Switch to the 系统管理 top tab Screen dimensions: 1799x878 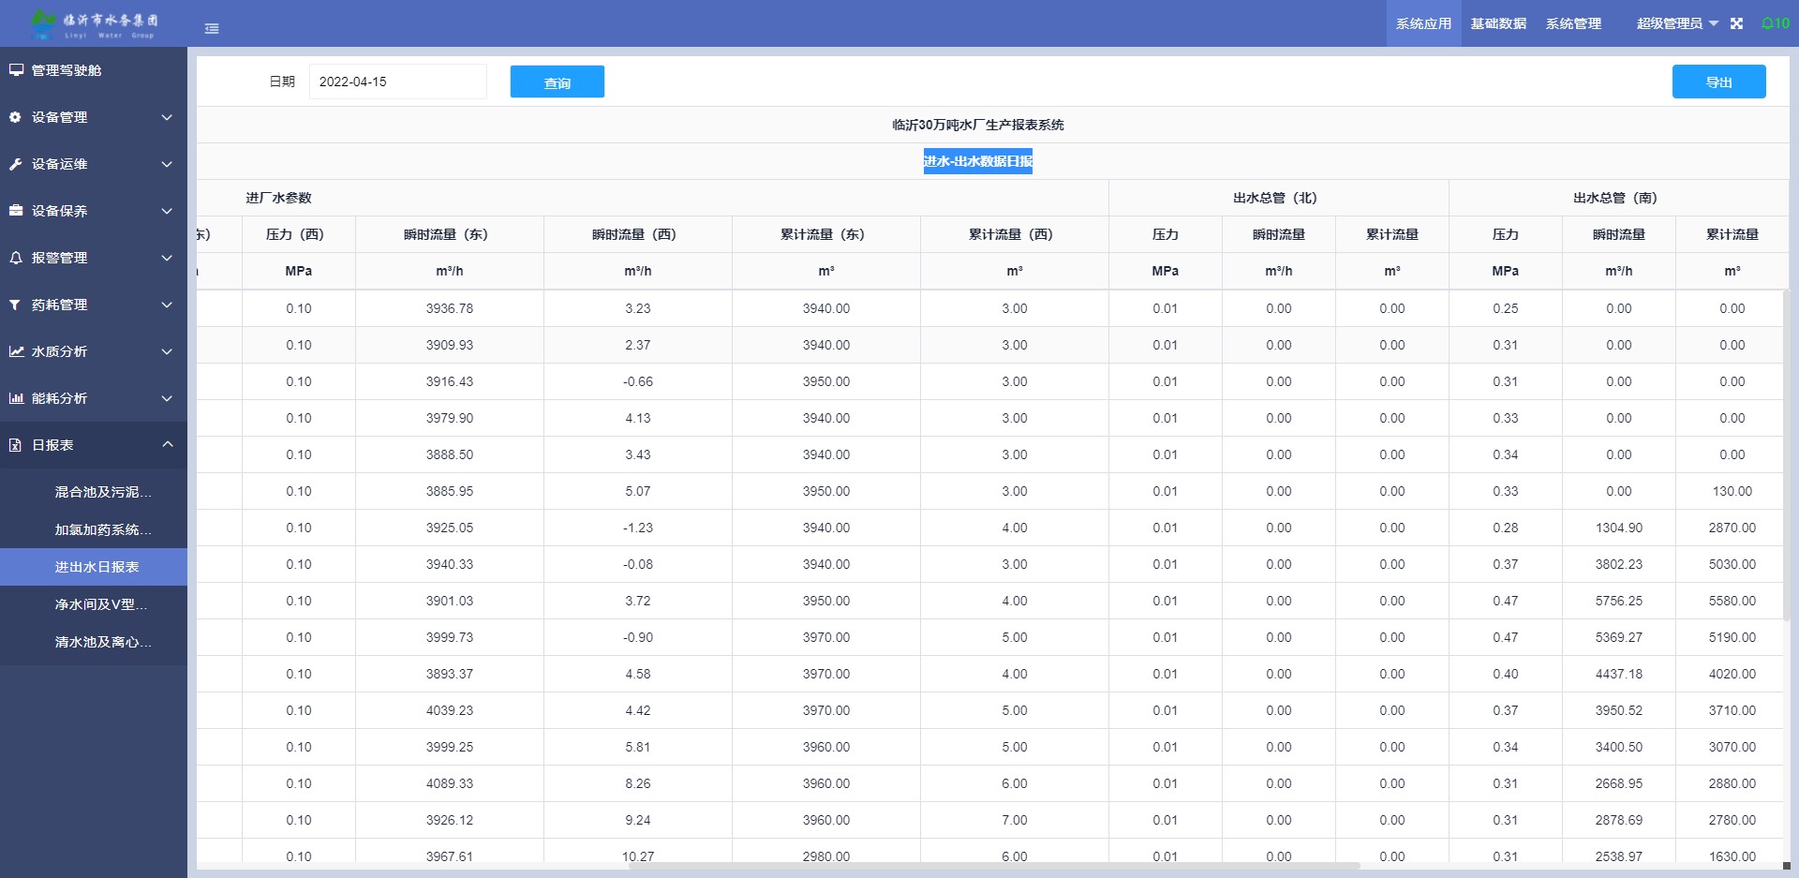point(1573,23)
